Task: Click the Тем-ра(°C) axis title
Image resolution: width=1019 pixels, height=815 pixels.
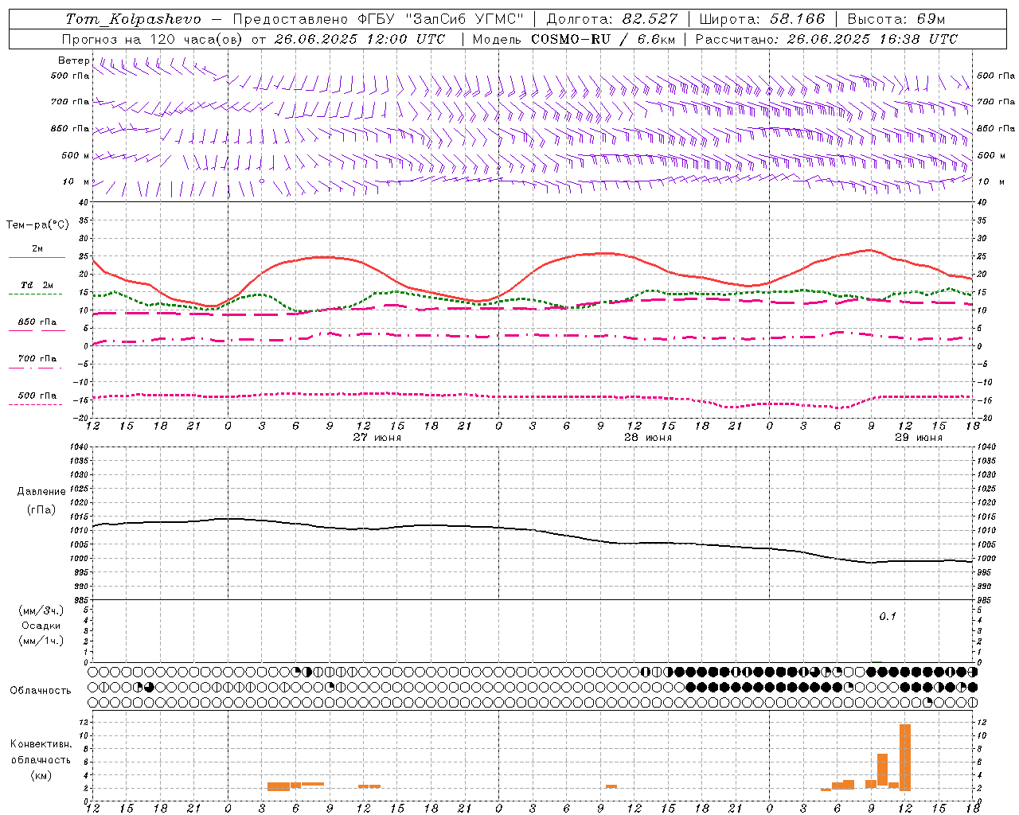Action: pos(37,225)
